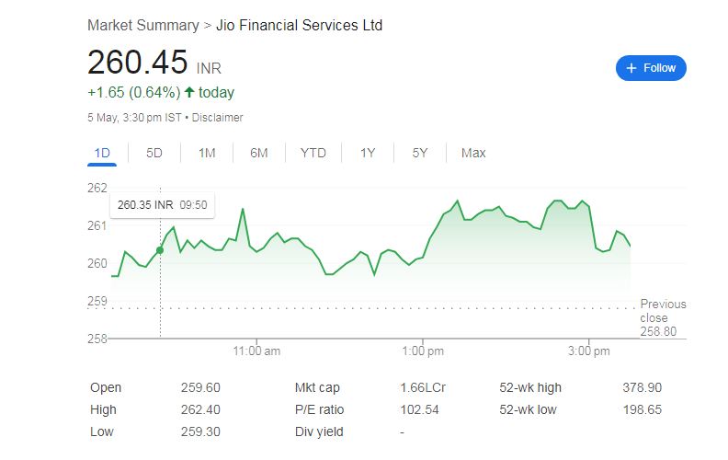Click the Previous close 258.80 label
Viewport: 728px width, 460px height.
click(x=663, y=317)
